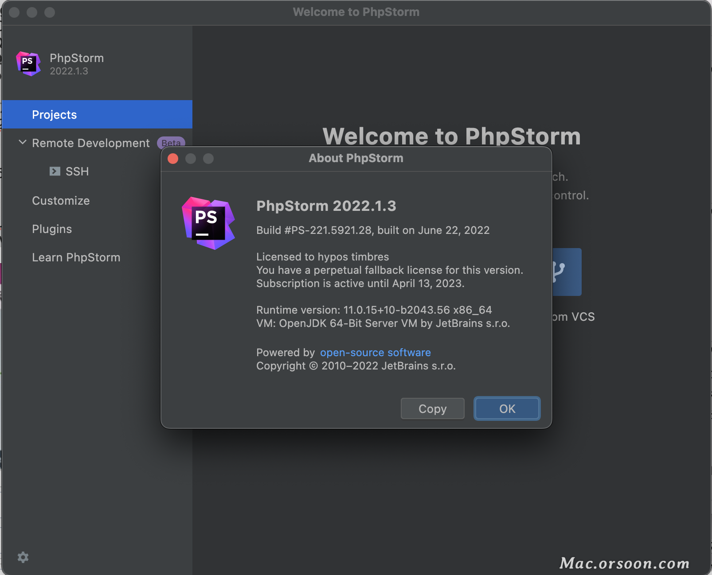Click the 'Subscription is active until April 13, 2023' line
The width and height of the screenshot is (712, 575).
click(x=360, y=284)
